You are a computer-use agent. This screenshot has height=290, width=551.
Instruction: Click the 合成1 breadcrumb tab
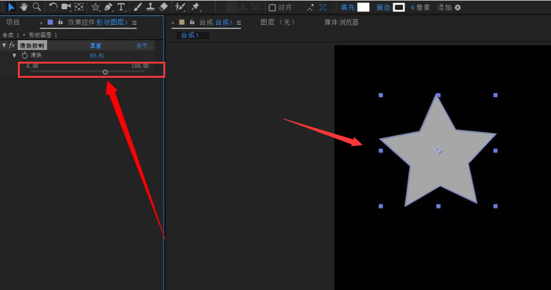click(x=190, y=35)
